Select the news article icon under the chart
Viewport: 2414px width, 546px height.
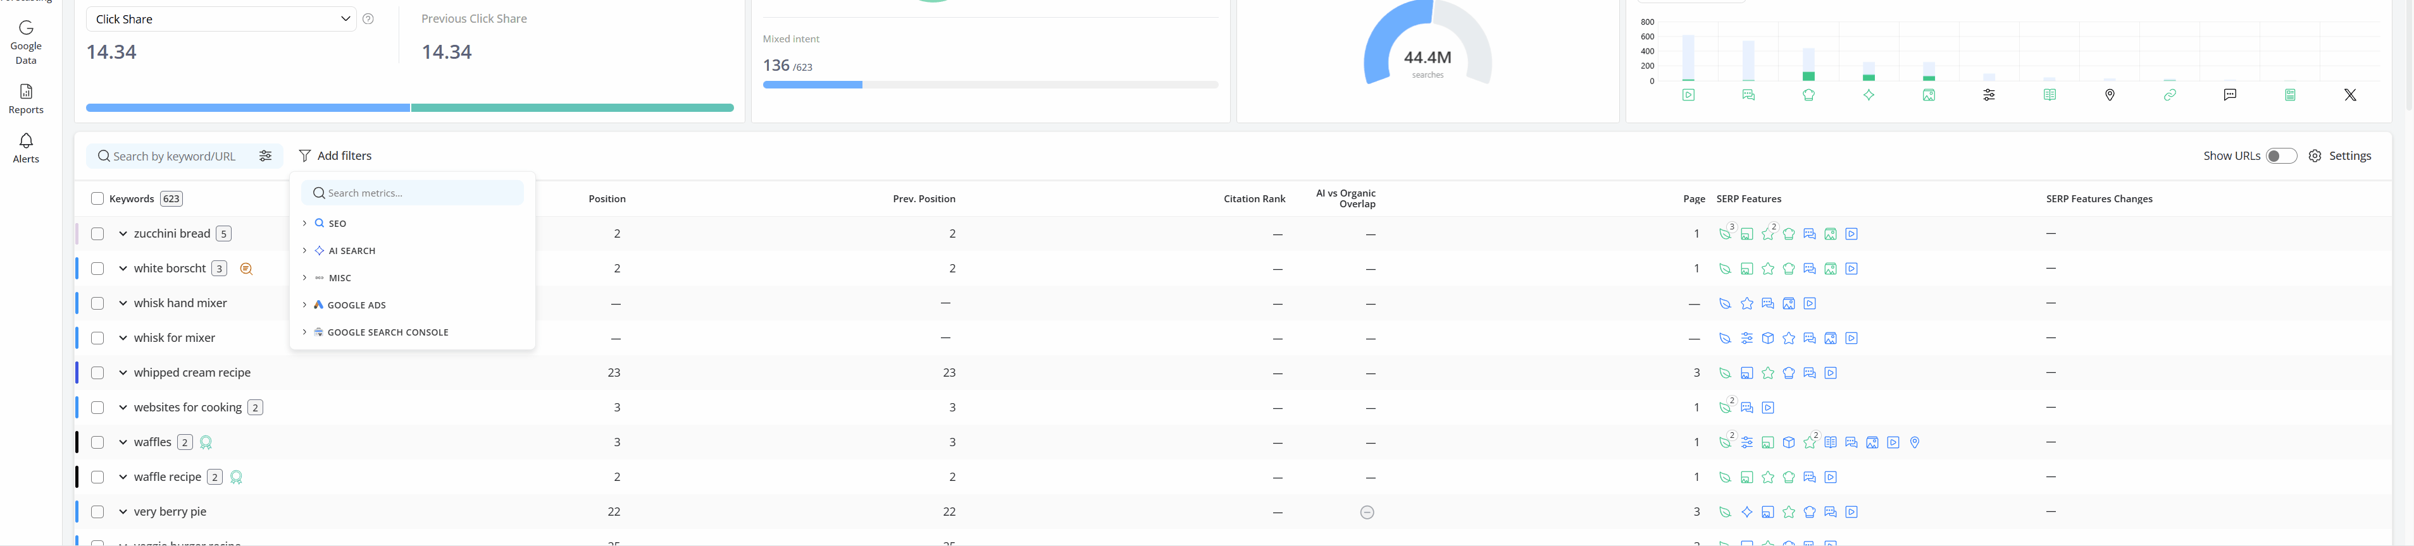coord(2291,95)
